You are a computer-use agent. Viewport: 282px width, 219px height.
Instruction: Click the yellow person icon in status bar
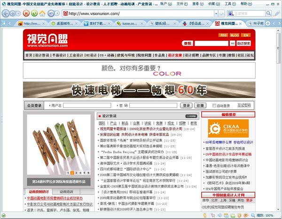[x=204, y=215]
